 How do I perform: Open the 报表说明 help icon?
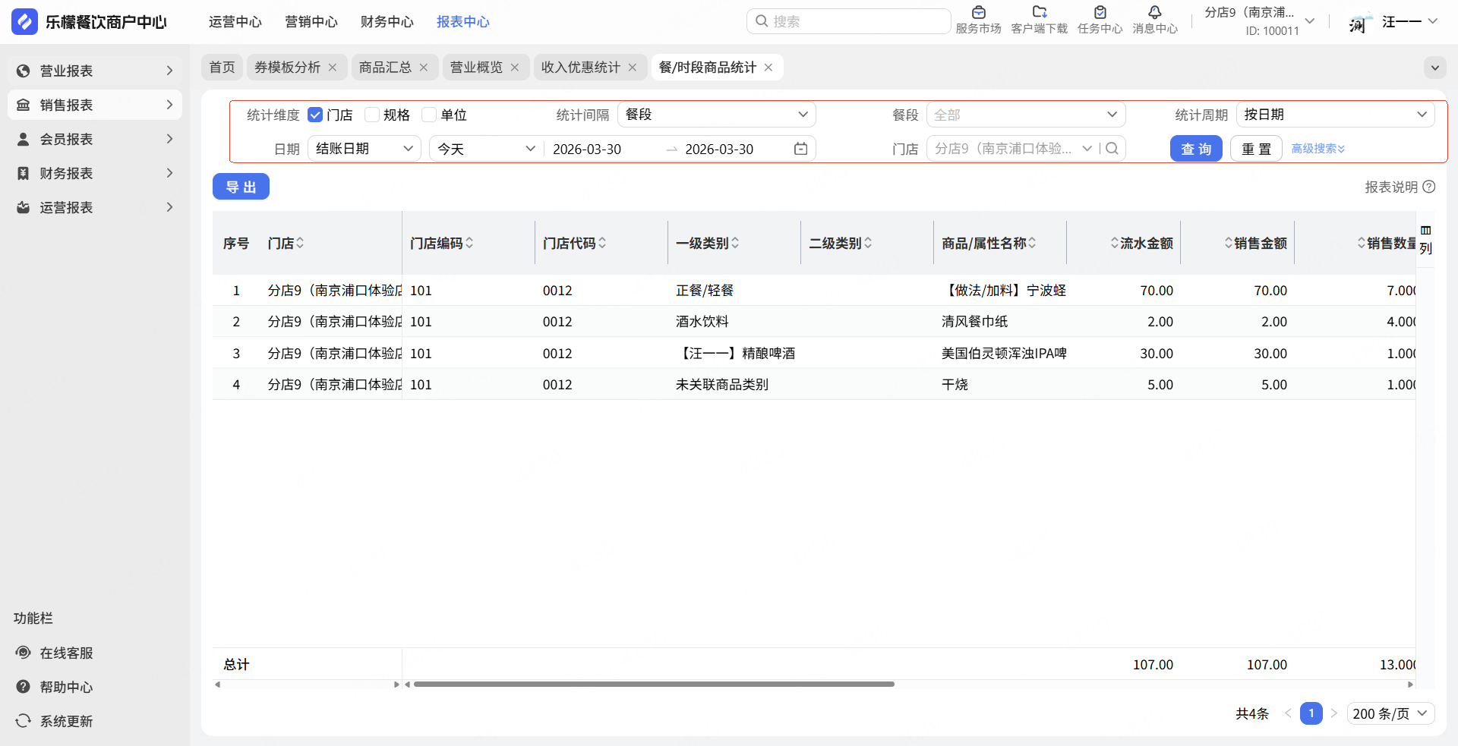pyautogui.click(x=1429, y=187)
